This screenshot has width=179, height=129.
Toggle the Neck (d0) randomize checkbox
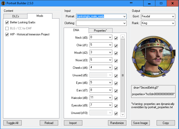(x=116, y=38)
